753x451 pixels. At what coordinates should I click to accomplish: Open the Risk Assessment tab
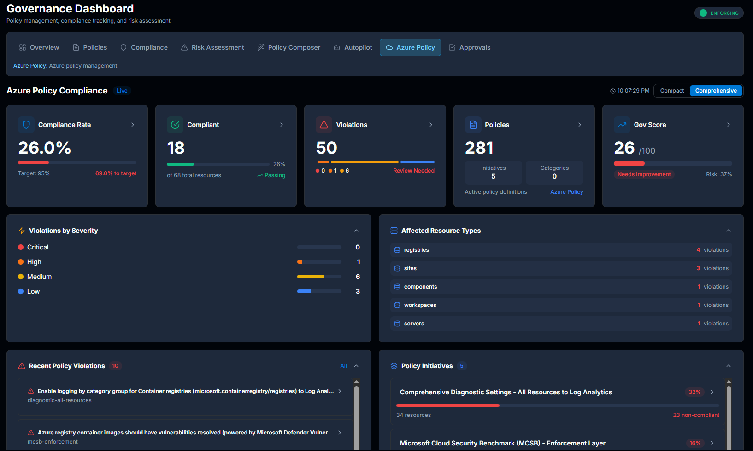[x=212, y=47]
